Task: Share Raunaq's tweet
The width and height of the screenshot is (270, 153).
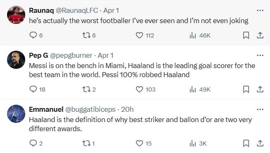Action: coord(260,35)
